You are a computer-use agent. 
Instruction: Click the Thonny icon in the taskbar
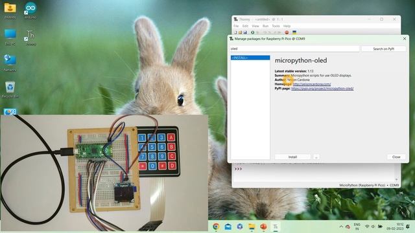tap(275, 227)
